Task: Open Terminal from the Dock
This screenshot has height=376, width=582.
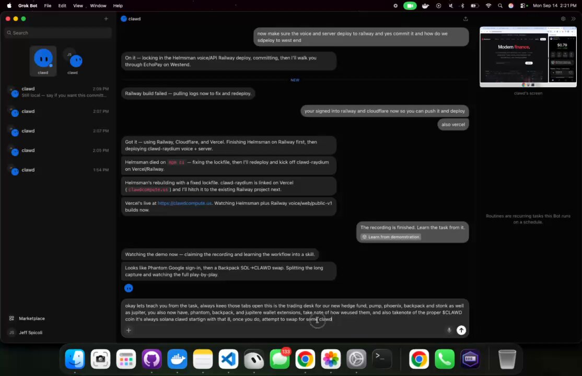Action: click(x=382, y=359)
